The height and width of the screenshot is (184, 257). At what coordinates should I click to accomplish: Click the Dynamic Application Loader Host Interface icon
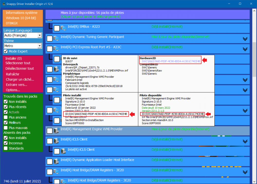coord(56,161)
